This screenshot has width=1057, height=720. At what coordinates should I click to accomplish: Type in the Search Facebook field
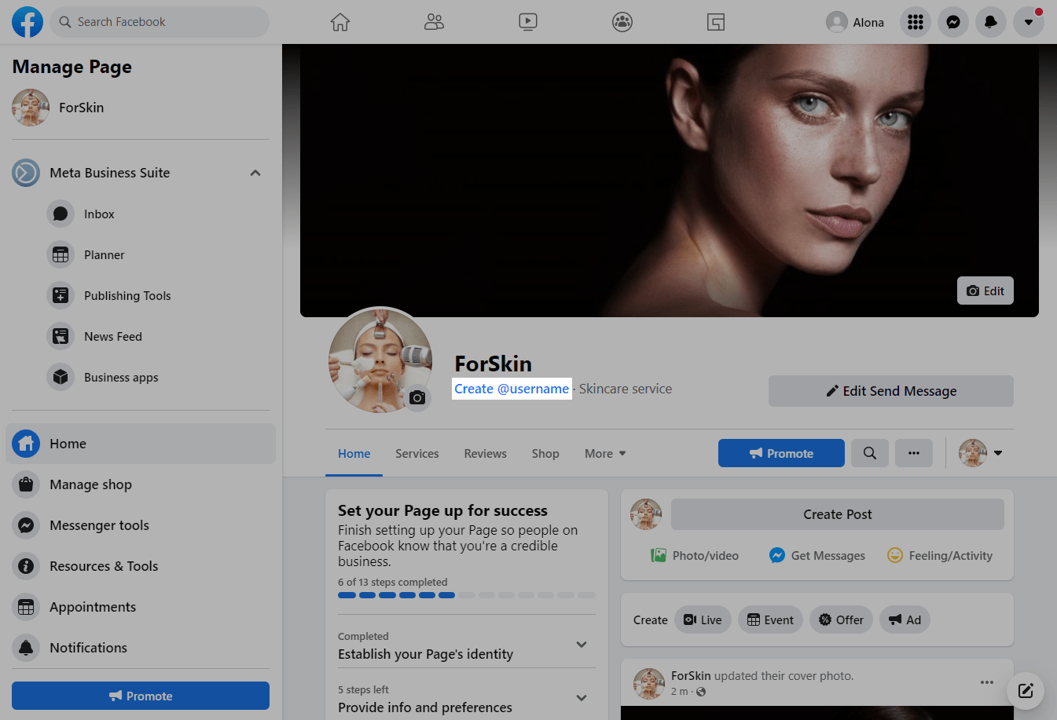(x=165, y=22)
